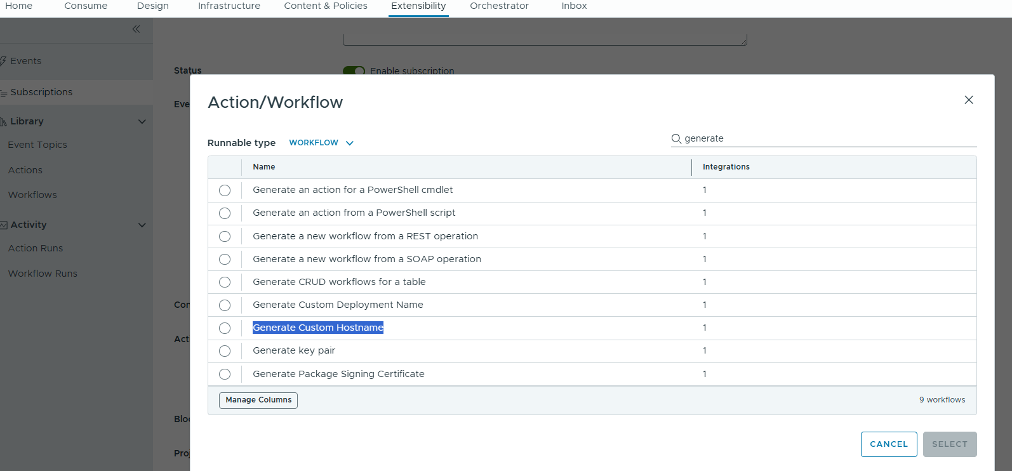Click the Library books icon
Image resolution: width=1012 pixels, height=471 pixels.
[x=4, y=122]
